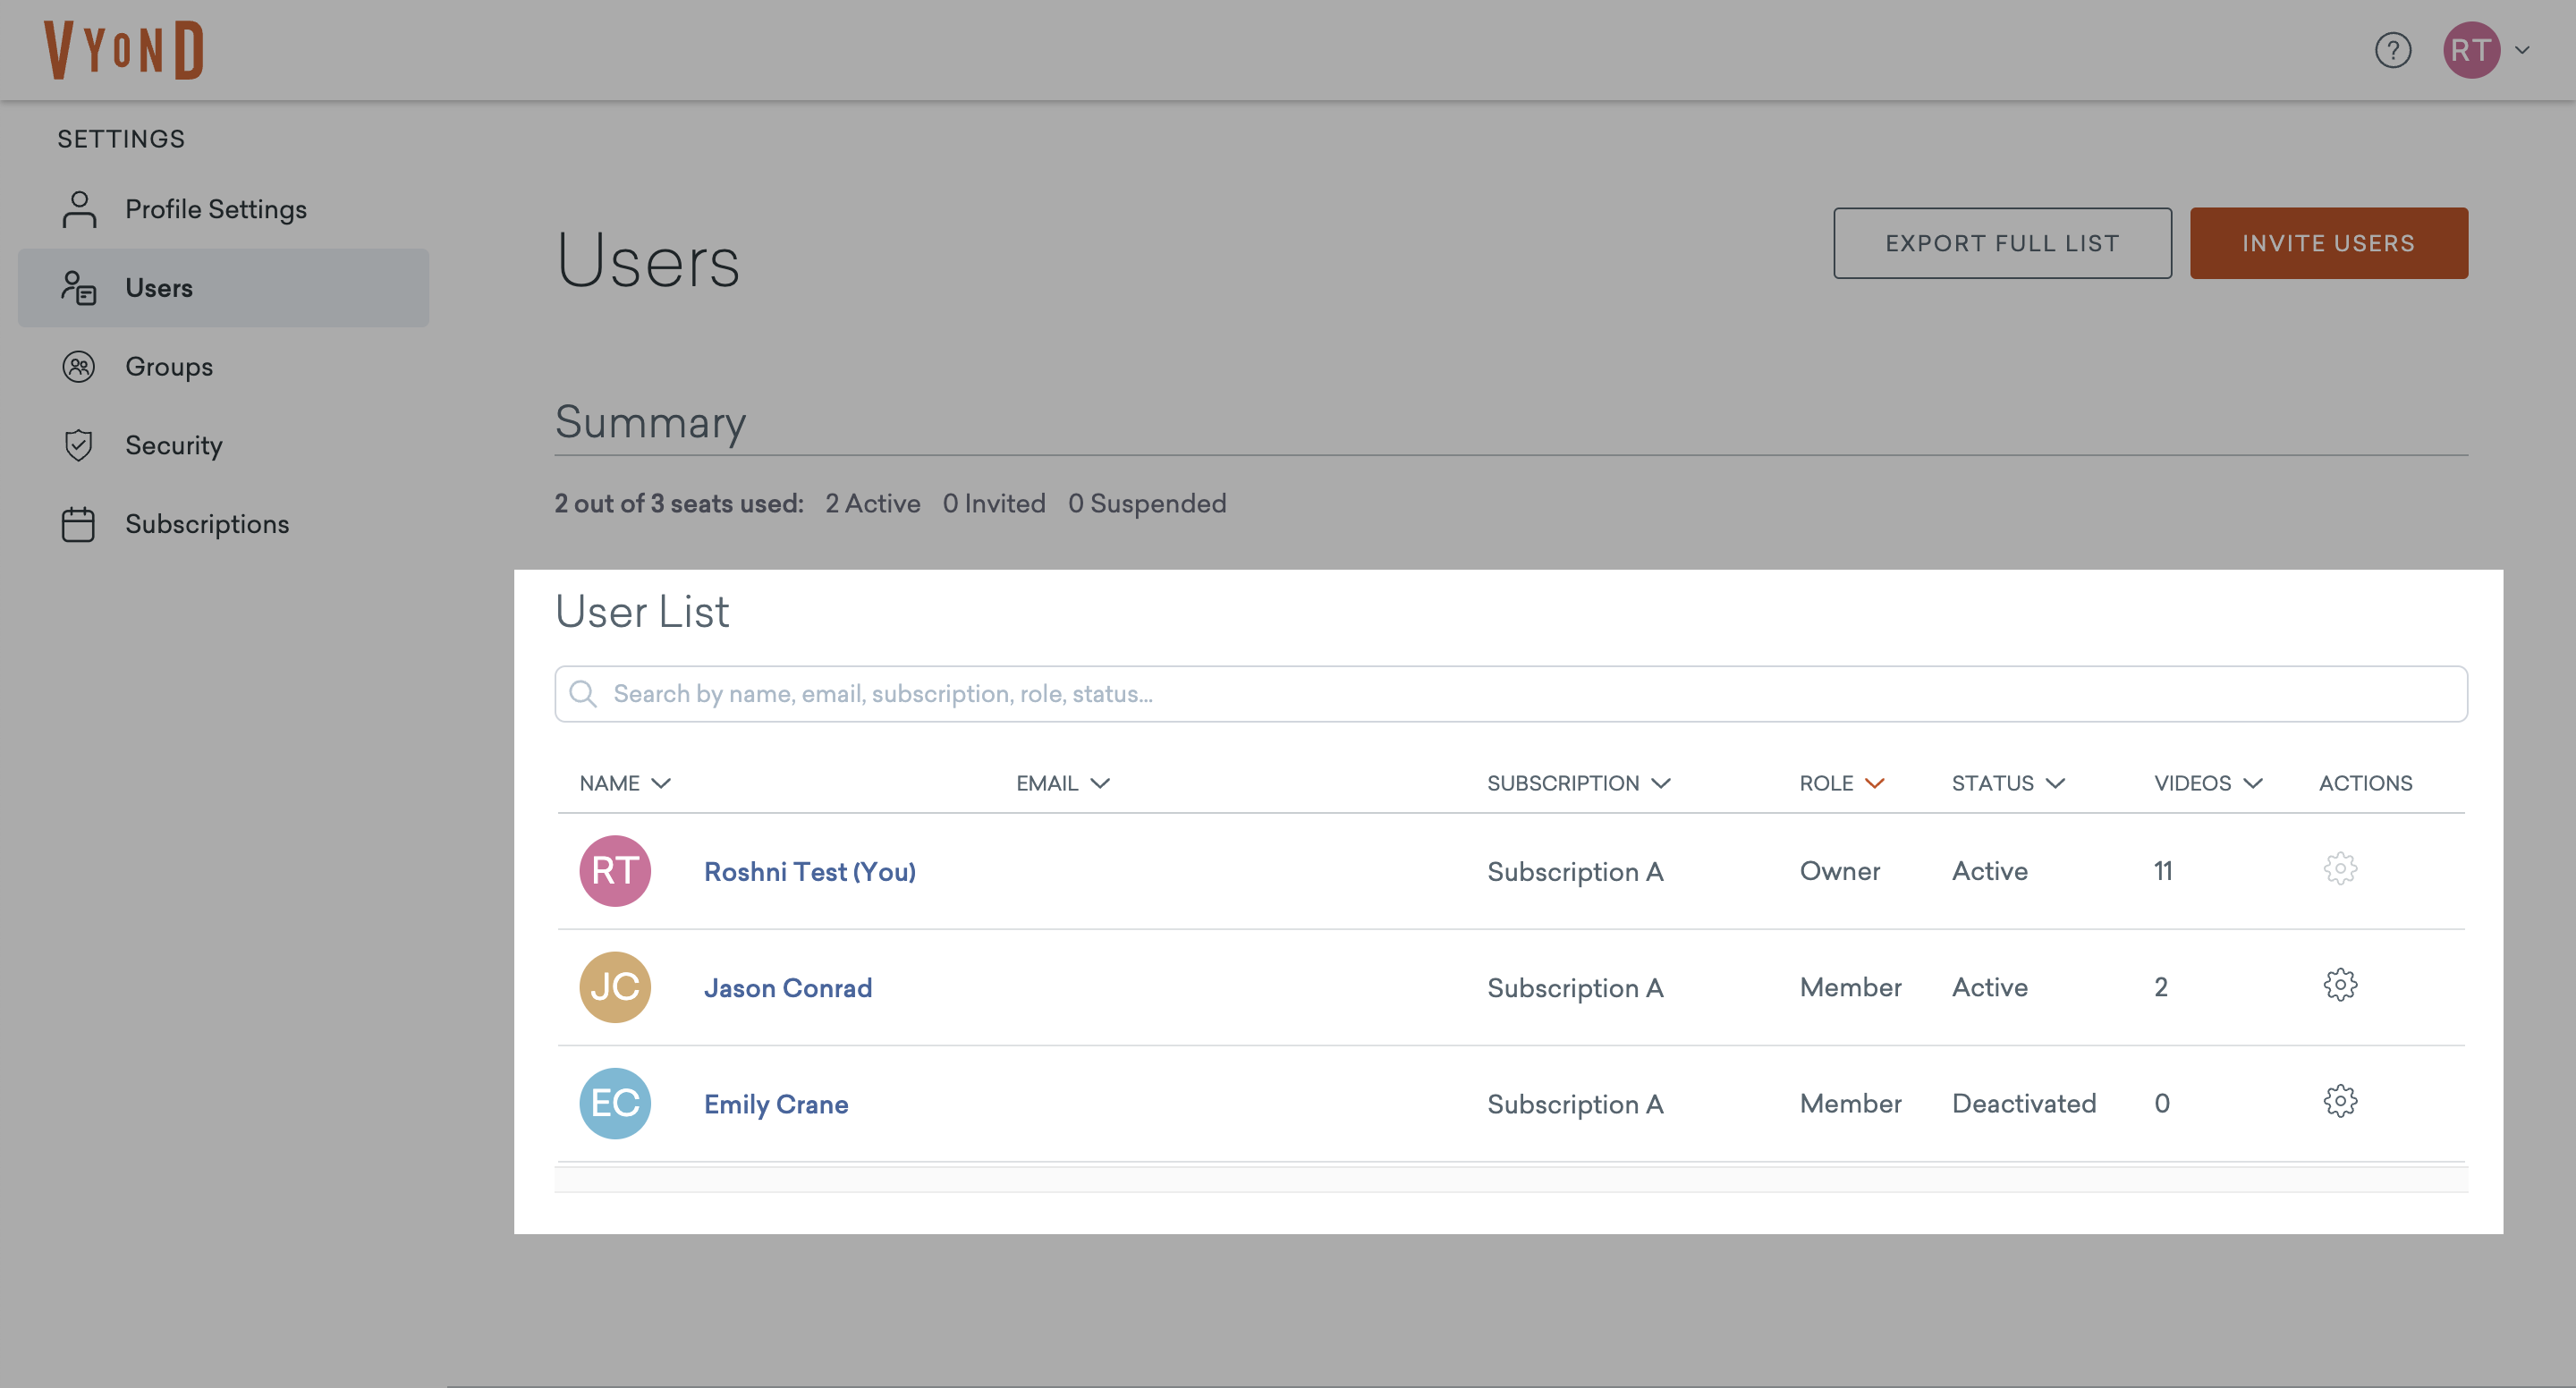Open the help question mark icon
This screenshot has height=1388, width=2576.
tap(2392, 50)
